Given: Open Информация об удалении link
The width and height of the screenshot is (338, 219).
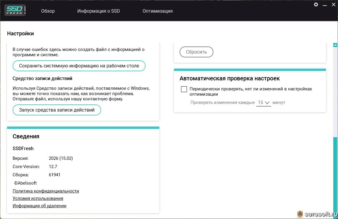Looking at the screenshot, I should 39,206.
